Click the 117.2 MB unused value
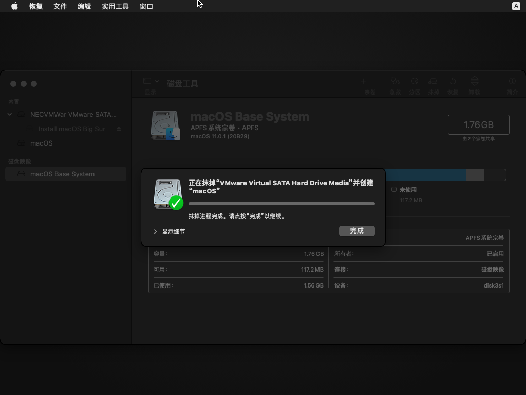 [x=410, y=200]
